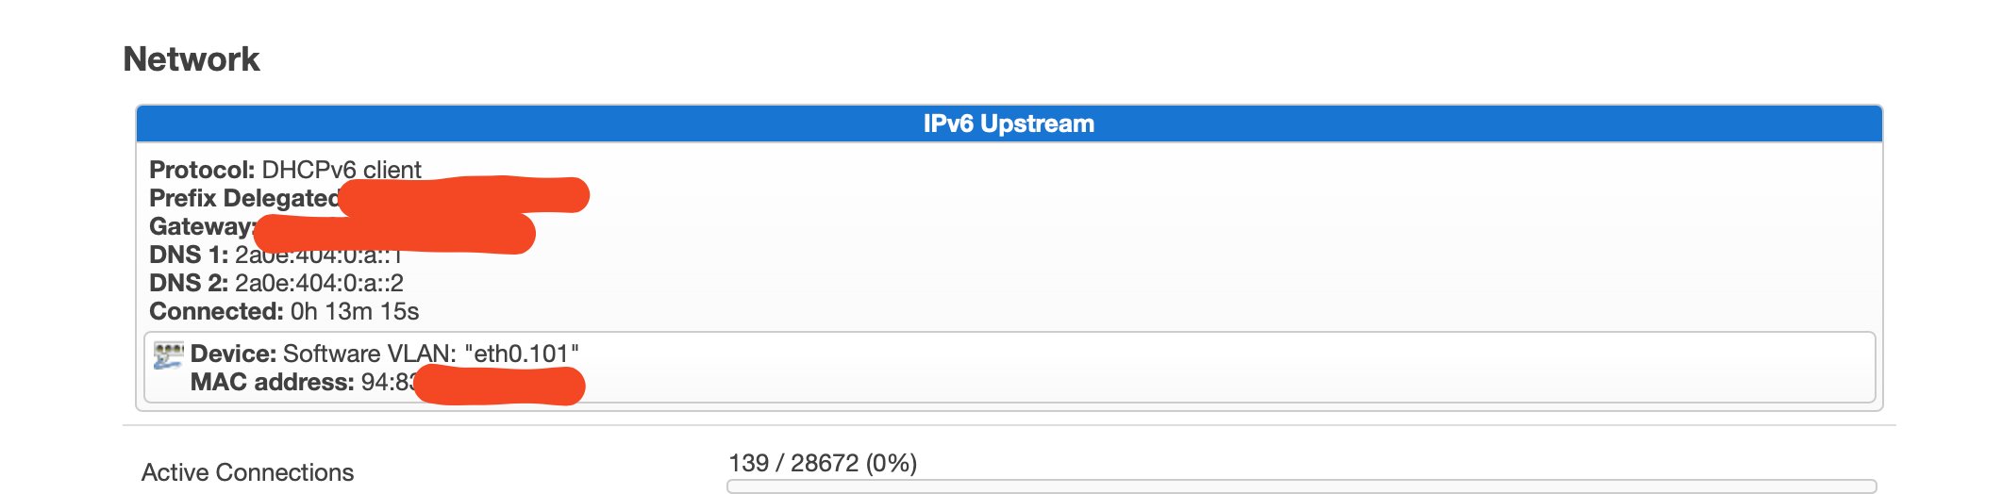This screenshot has width=2002, height=494.
Task: Click the DNS 2 label
Action: [x=189, y=283]
